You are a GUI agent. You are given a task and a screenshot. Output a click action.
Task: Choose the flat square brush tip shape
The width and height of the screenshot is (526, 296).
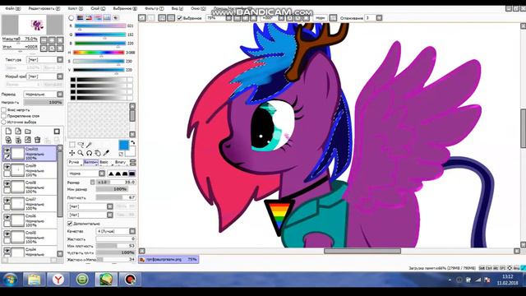coord(132,173)
